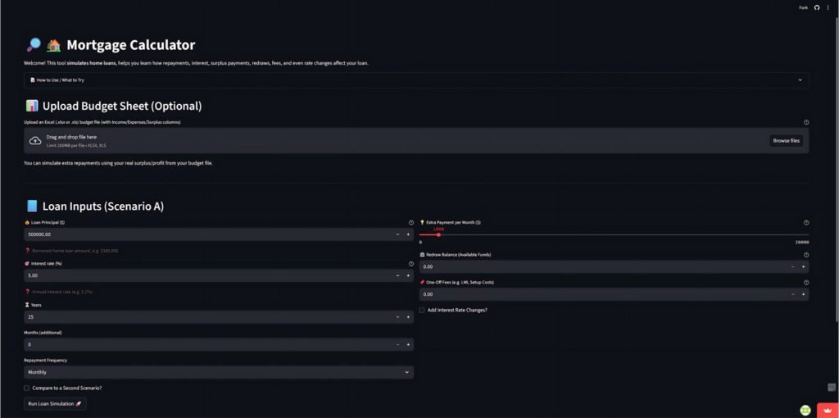Viewport: 839px width, 418px height.
Task: Open the three-dot app menu
Action: (828, 7)
